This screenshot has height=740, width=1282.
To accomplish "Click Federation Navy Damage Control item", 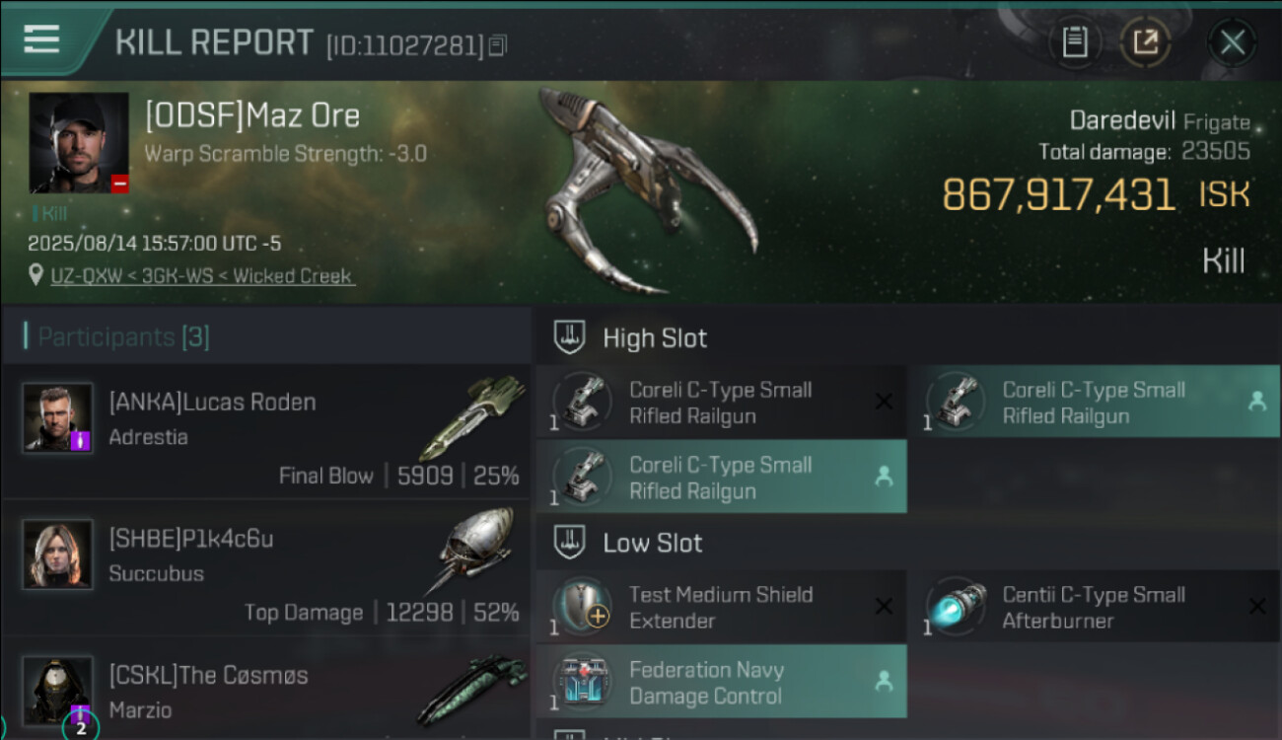I will pos(721,682).
